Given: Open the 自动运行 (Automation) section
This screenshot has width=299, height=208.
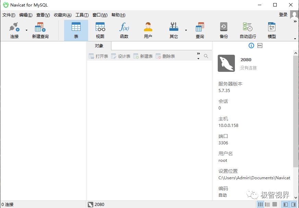Looking at the screenshot, I should coord(248,30).
